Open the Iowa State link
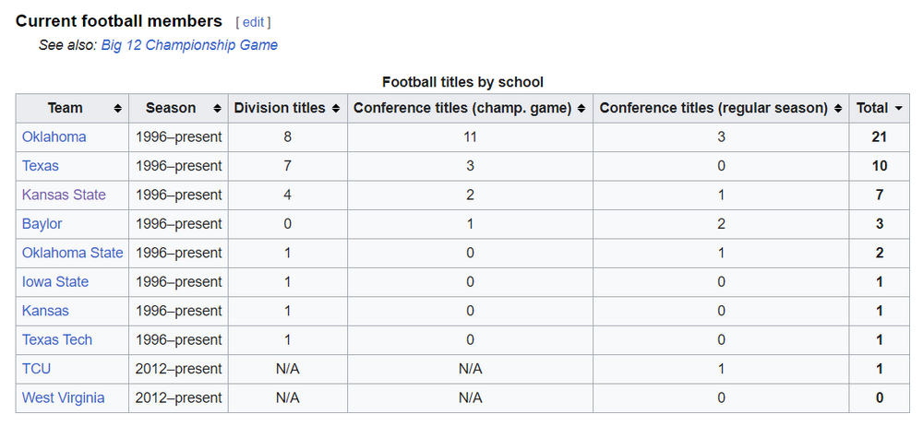The height and width of the screenshot is (426, 923). 55,282
